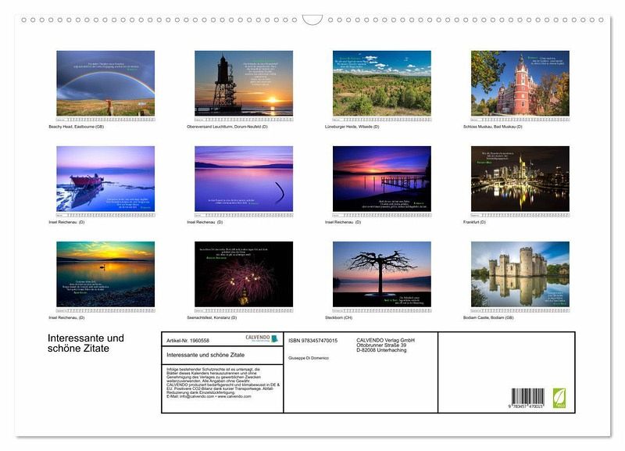This screenshot has height=451, width=625.
Task: Click the author name 'Giuseppe Di Domenico'
Action: tap(309, 358)
